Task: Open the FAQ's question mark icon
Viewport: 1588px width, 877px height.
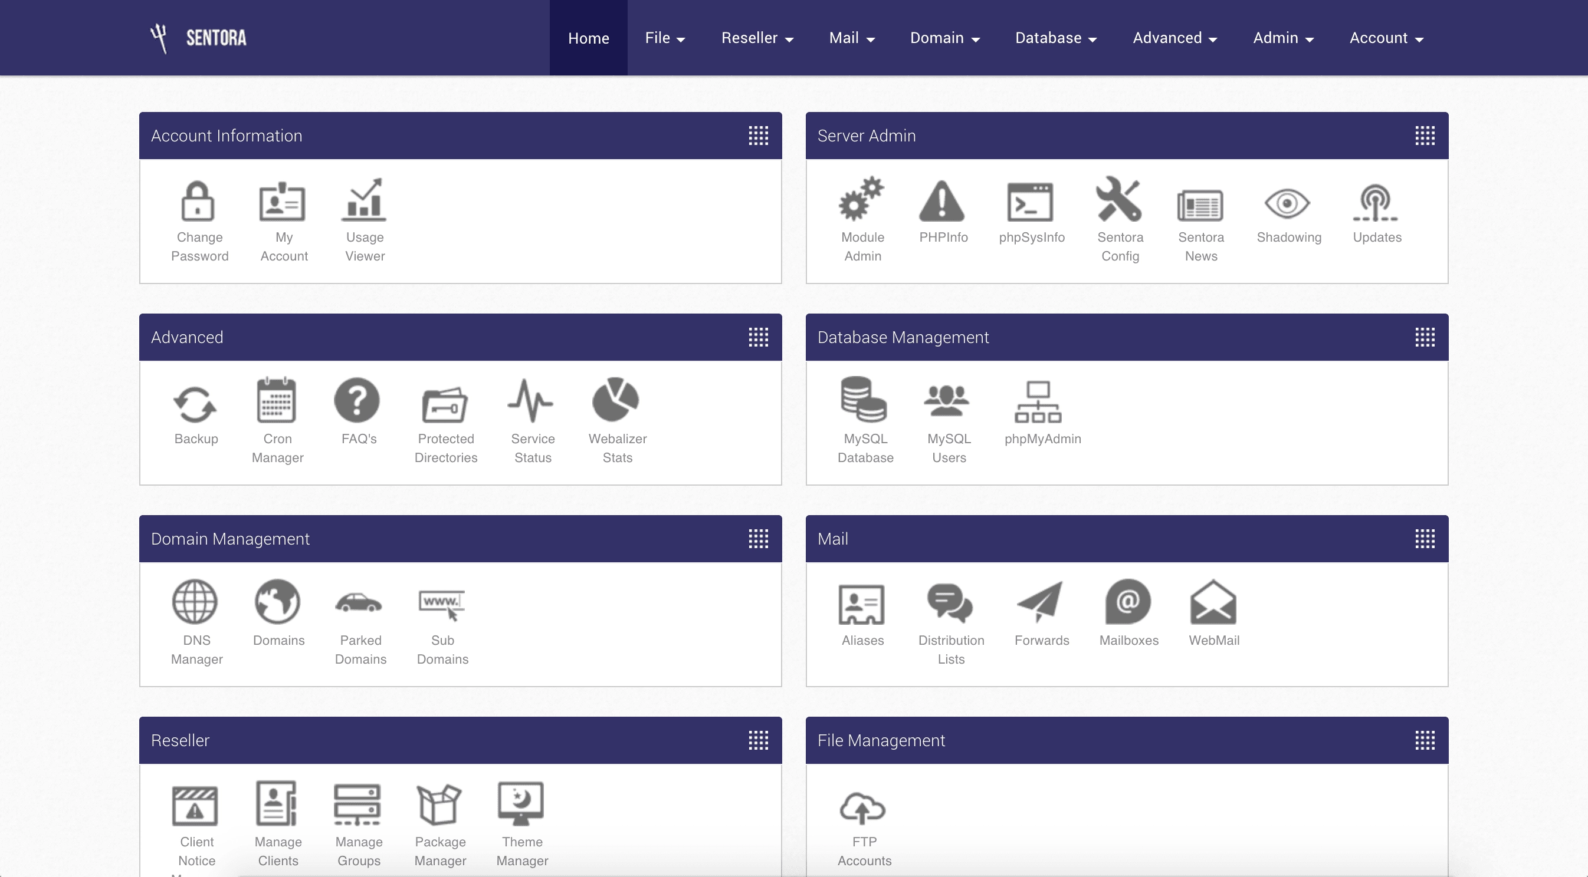Action: pos(357,400)
